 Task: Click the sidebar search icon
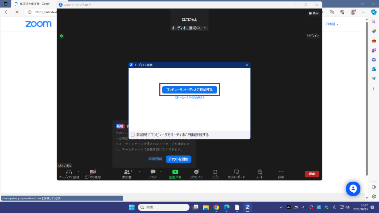[x=374, y=22]
